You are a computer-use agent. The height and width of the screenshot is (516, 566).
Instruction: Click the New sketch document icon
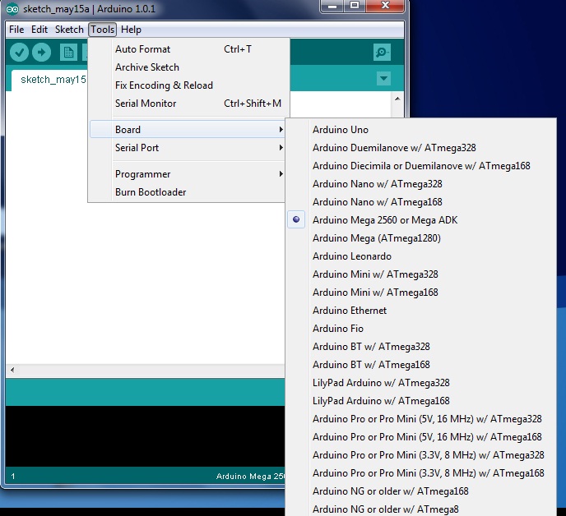[x=68, y=53]
